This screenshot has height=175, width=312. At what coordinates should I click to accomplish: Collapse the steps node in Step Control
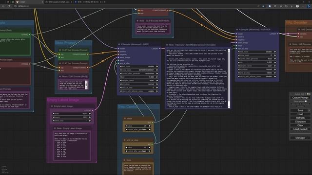click(x=125, y=119)
